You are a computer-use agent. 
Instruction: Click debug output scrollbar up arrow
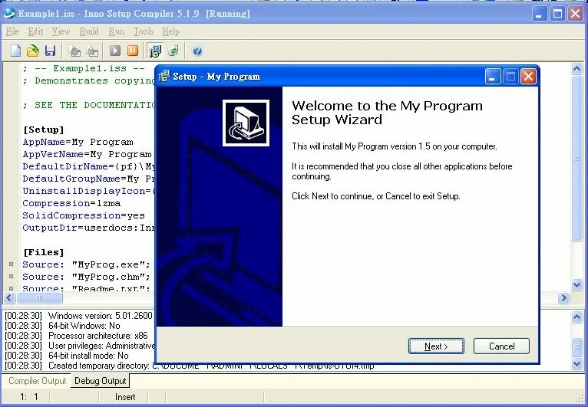pos(576,318)
